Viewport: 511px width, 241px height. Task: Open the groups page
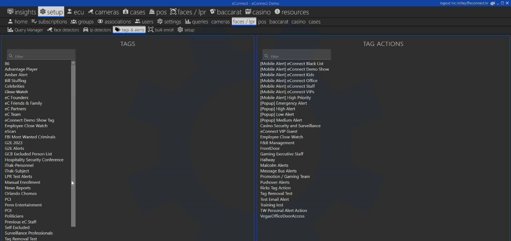[82, 22]
